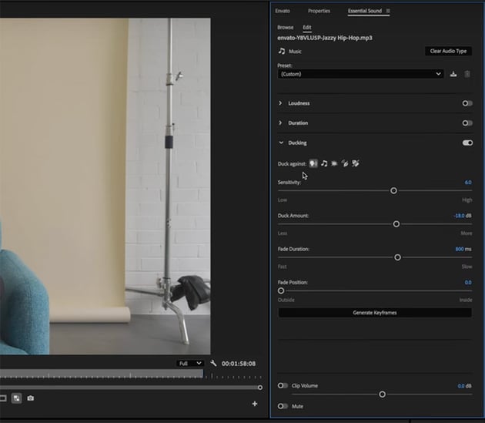Open the Full playback resolution dropdown
This screenshot has width=485, height=423.
[x=190, y=363]
